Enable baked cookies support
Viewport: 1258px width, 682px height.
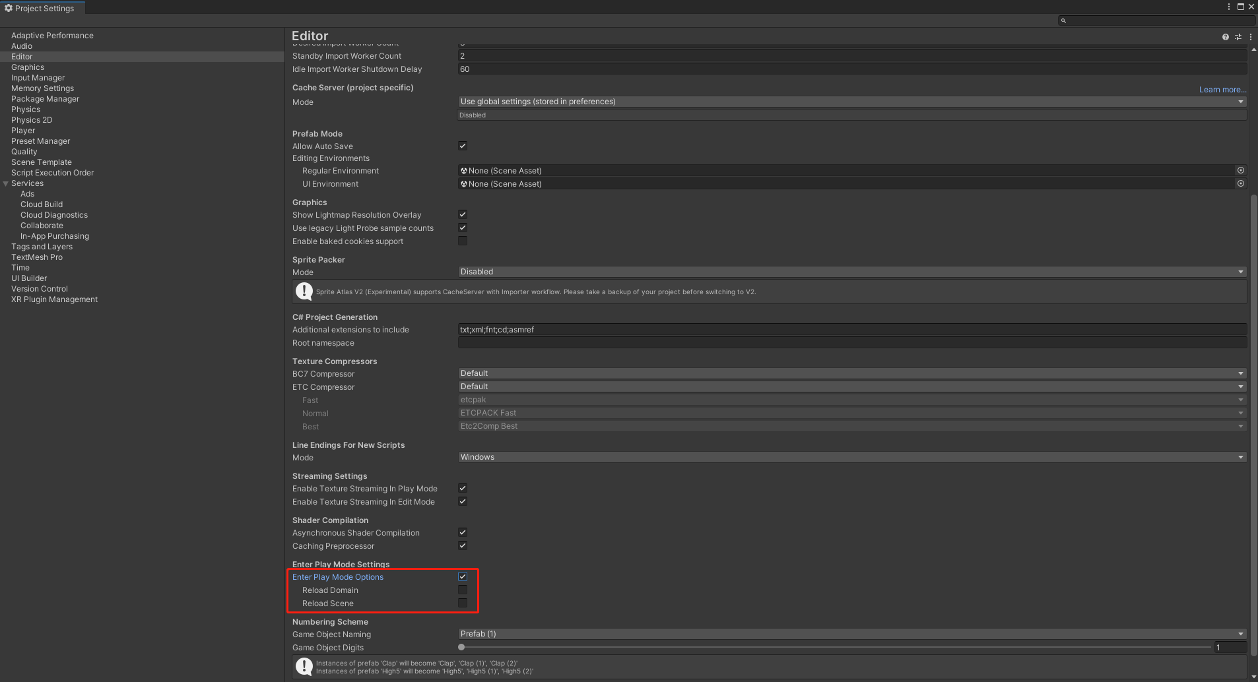click(462, 241)
